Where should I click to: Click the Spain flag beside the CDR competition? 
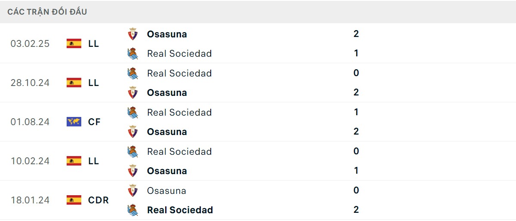pyautogui.click(x=74, y=200)
